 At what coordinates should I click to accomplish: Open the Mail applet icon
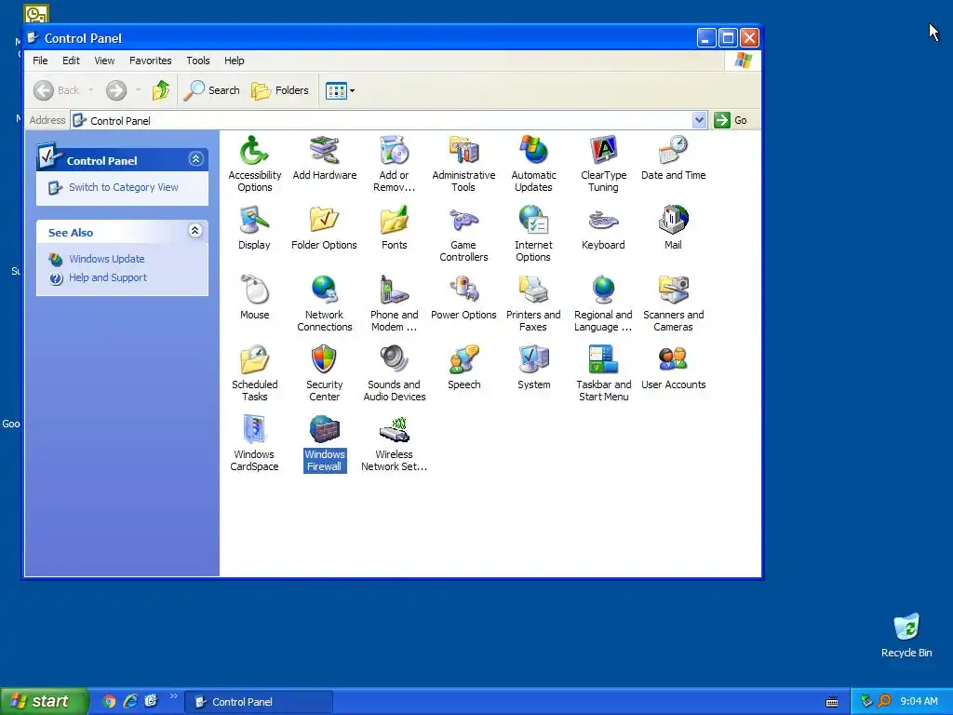click(674, 220)
